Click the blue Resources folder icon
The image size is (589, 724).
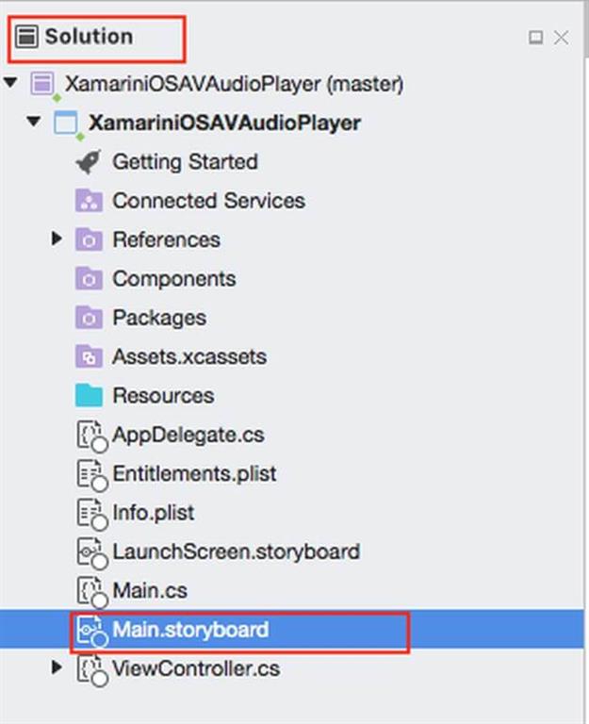pos(89,396)
